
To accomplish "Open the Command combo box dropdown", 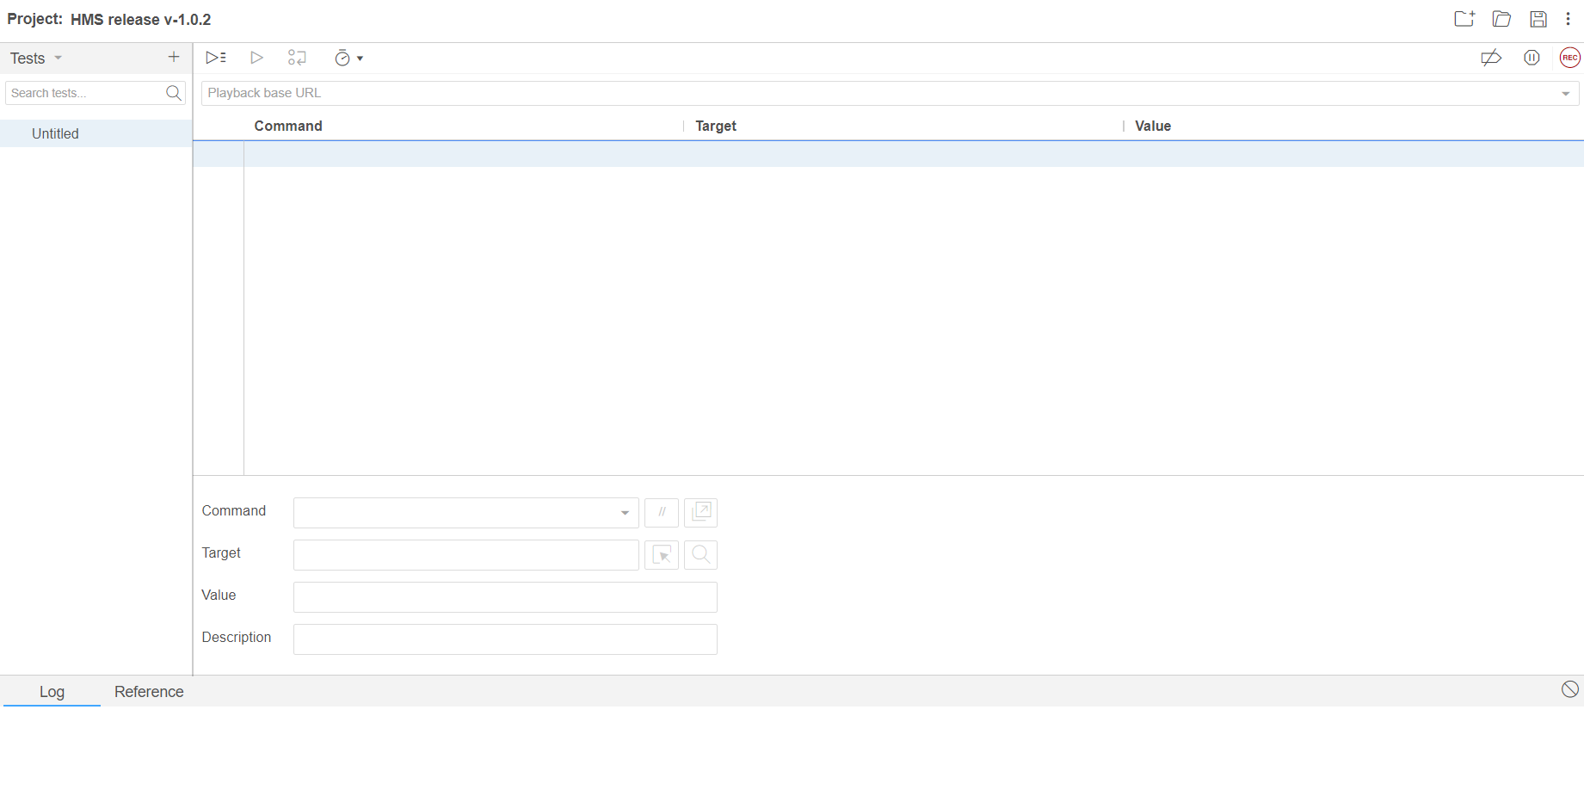I will click(625, 513).
